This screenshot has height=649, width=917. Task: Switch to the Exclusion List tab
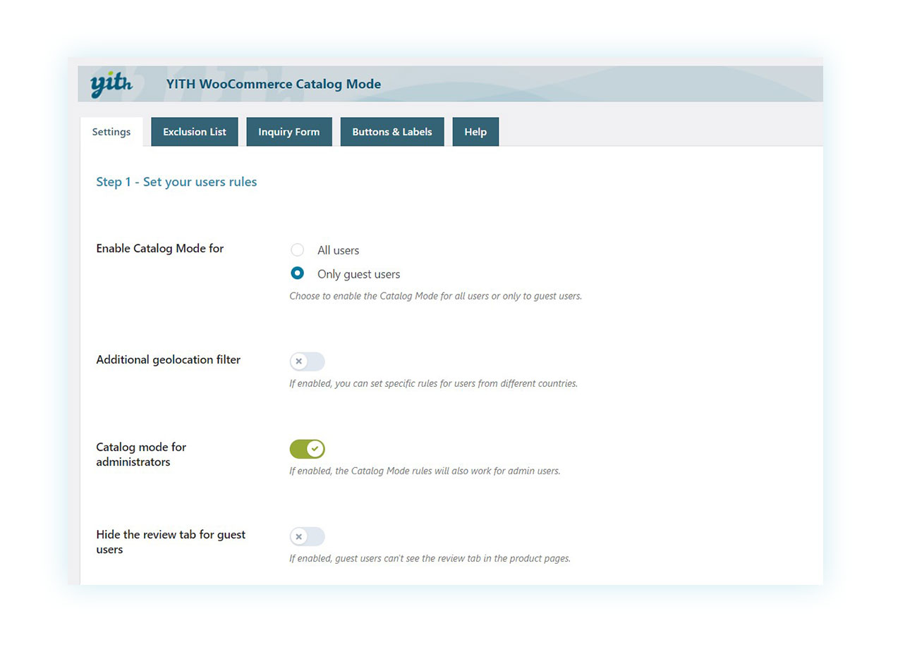click(195, 132)
